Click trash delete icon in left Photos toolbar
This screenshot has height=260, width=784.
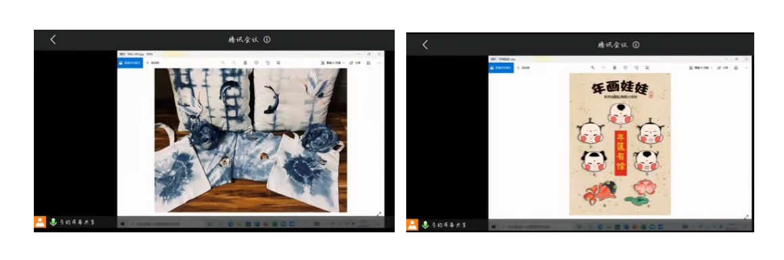click(245, 63)
